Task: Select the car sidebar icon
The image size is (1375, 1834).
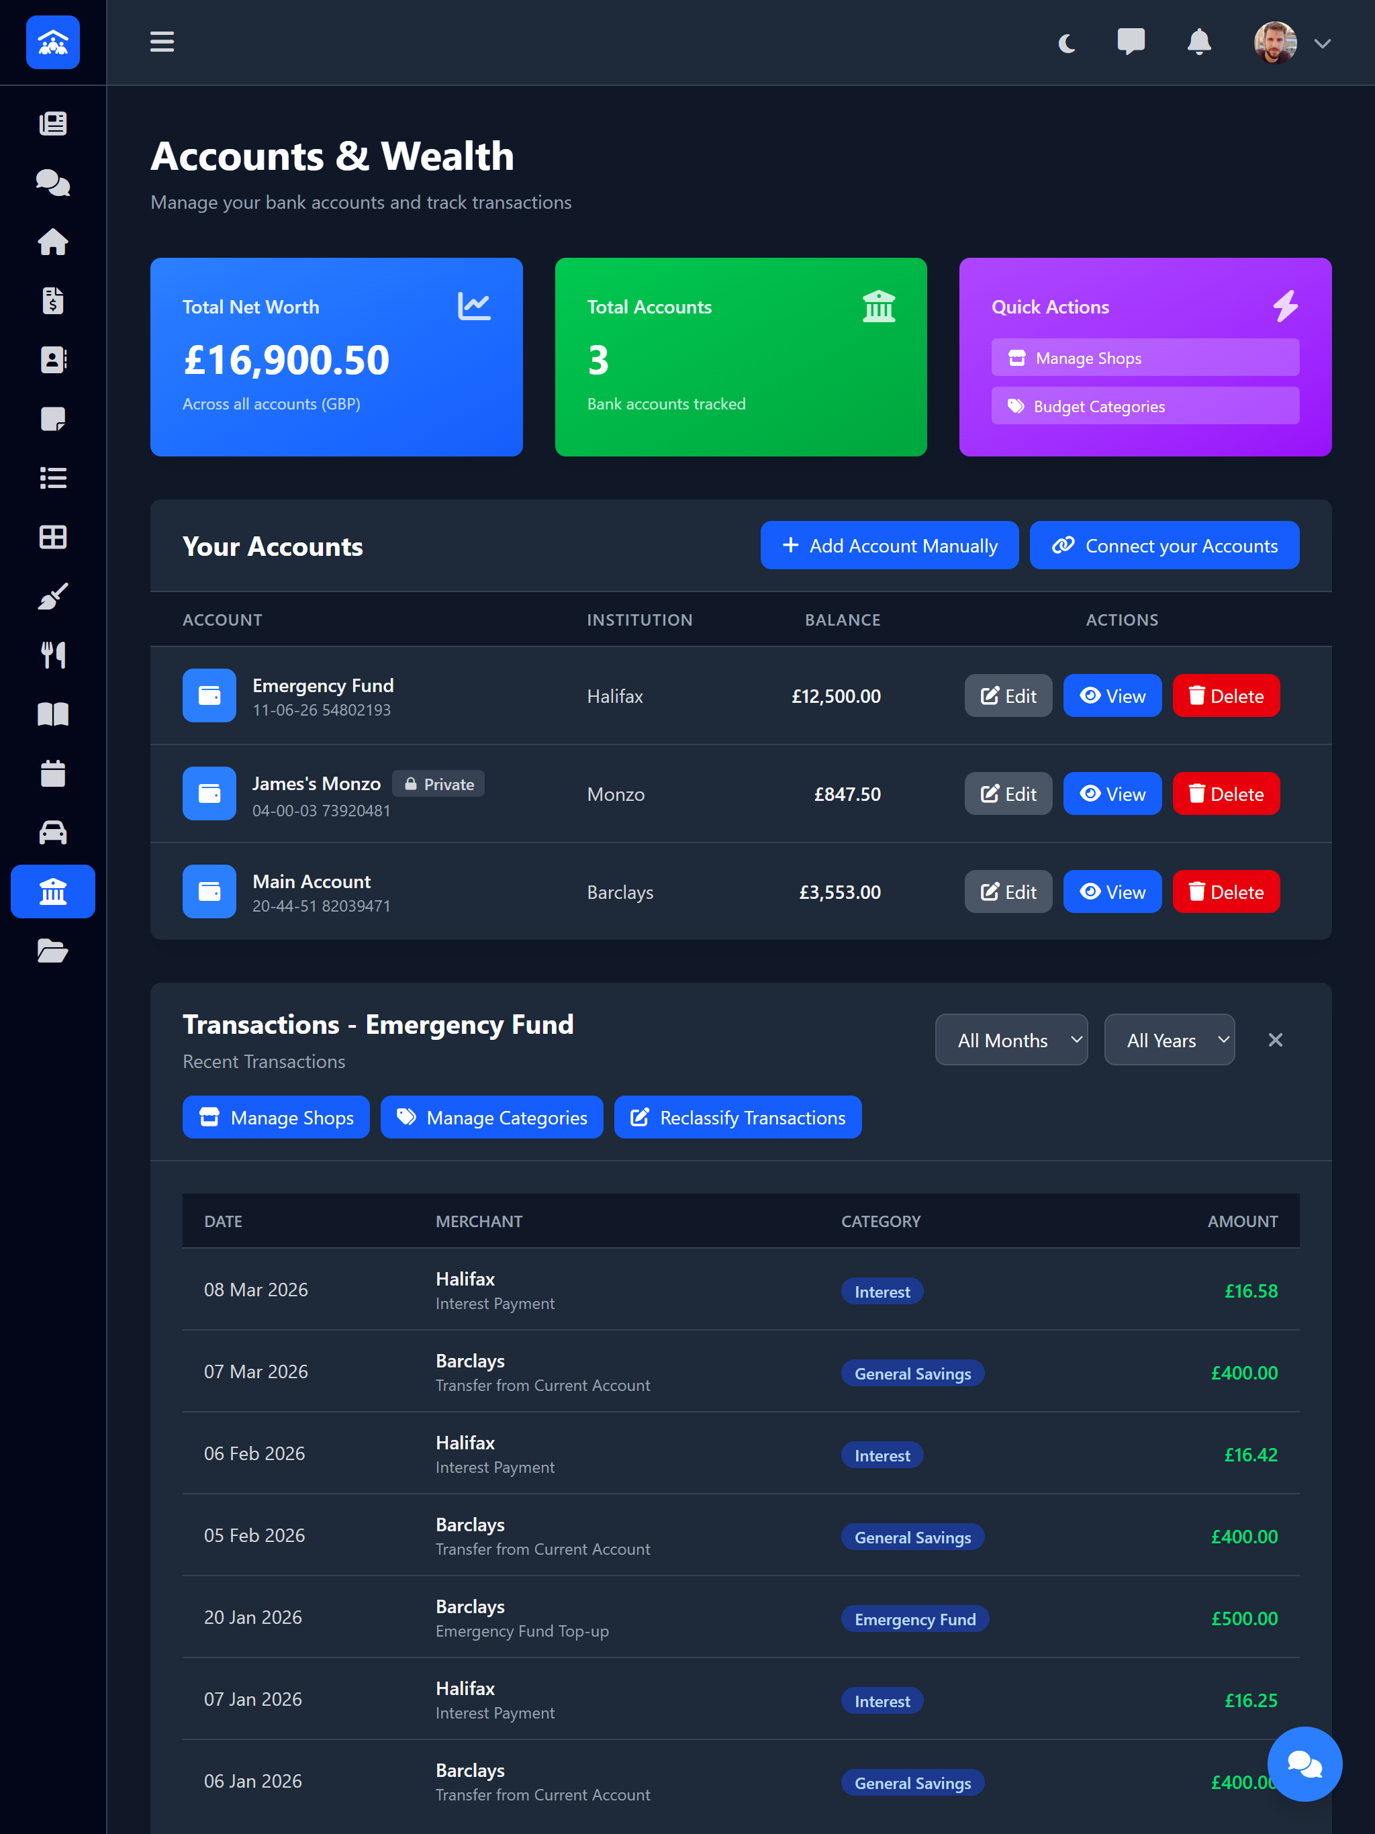Action: [x=52, y=832]
